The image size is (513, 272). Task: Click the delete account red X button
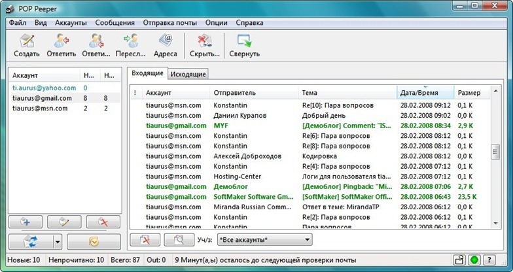point(103,222)
